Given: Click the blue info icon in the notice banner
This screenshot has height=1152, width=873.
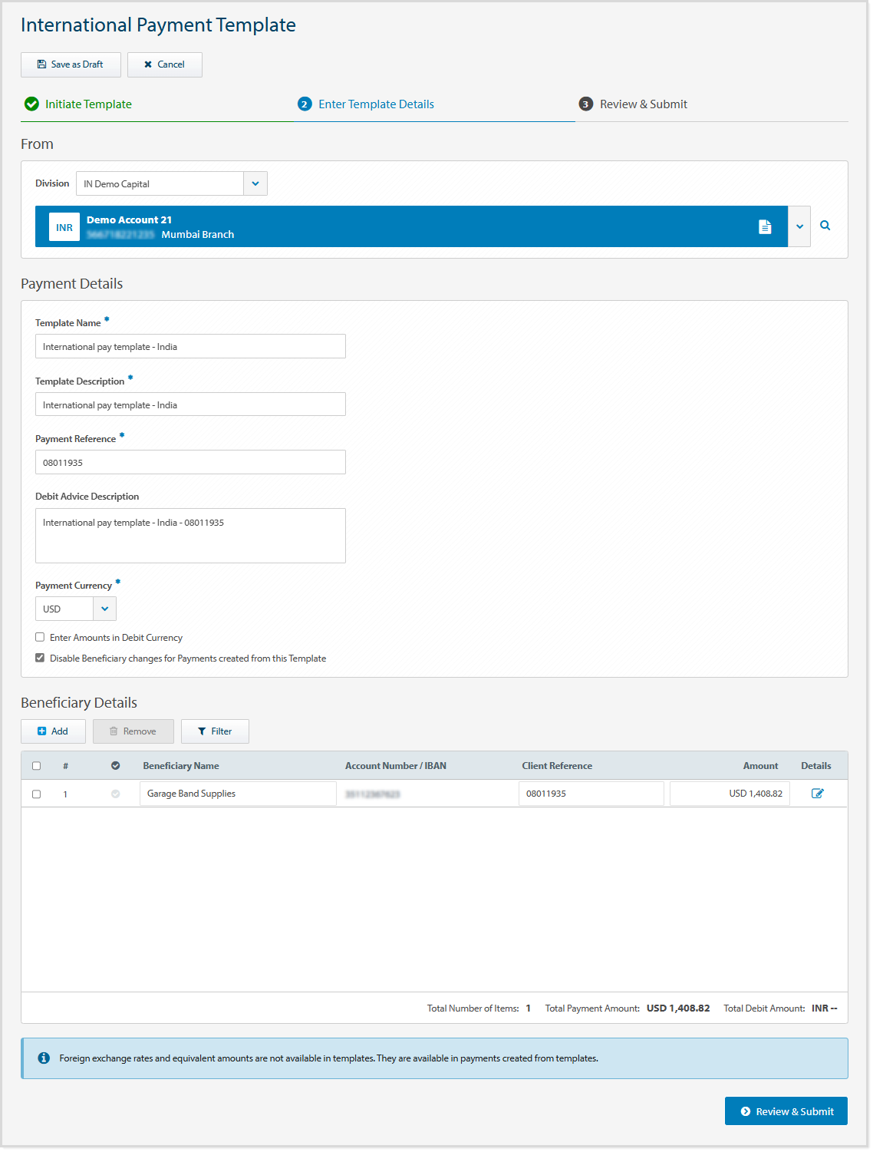Looking at the screenshot, I should click(44, 1058).
